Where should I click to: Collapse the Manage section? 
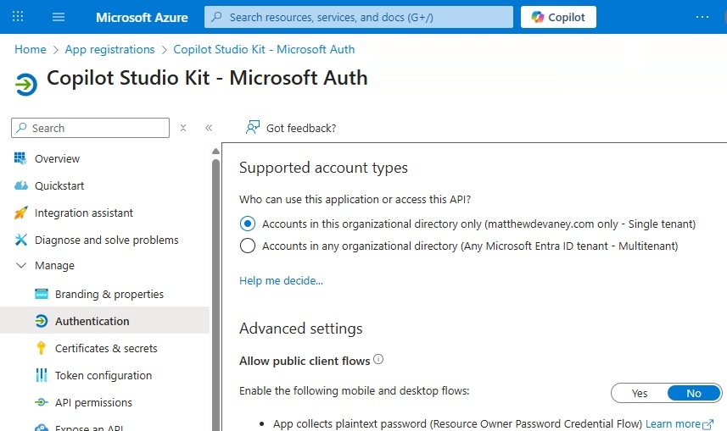(x=21, y=265)
